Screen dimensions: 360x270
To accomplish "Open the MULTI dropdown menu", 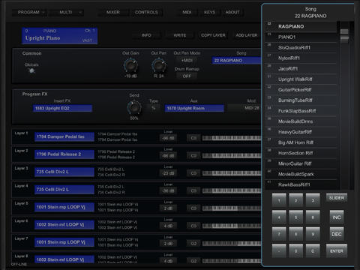I will pyautogui.click(x=67, y=12).
